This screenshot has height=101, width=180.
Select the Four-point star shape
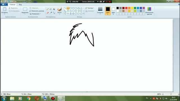point(68,13)
